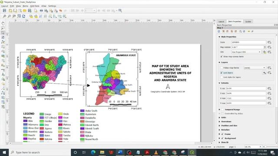This screenshot has height=156, width=278.
Task: Uncheck the Lock layers checkbox
Action: pyautogui.click(x=222, y=73)
